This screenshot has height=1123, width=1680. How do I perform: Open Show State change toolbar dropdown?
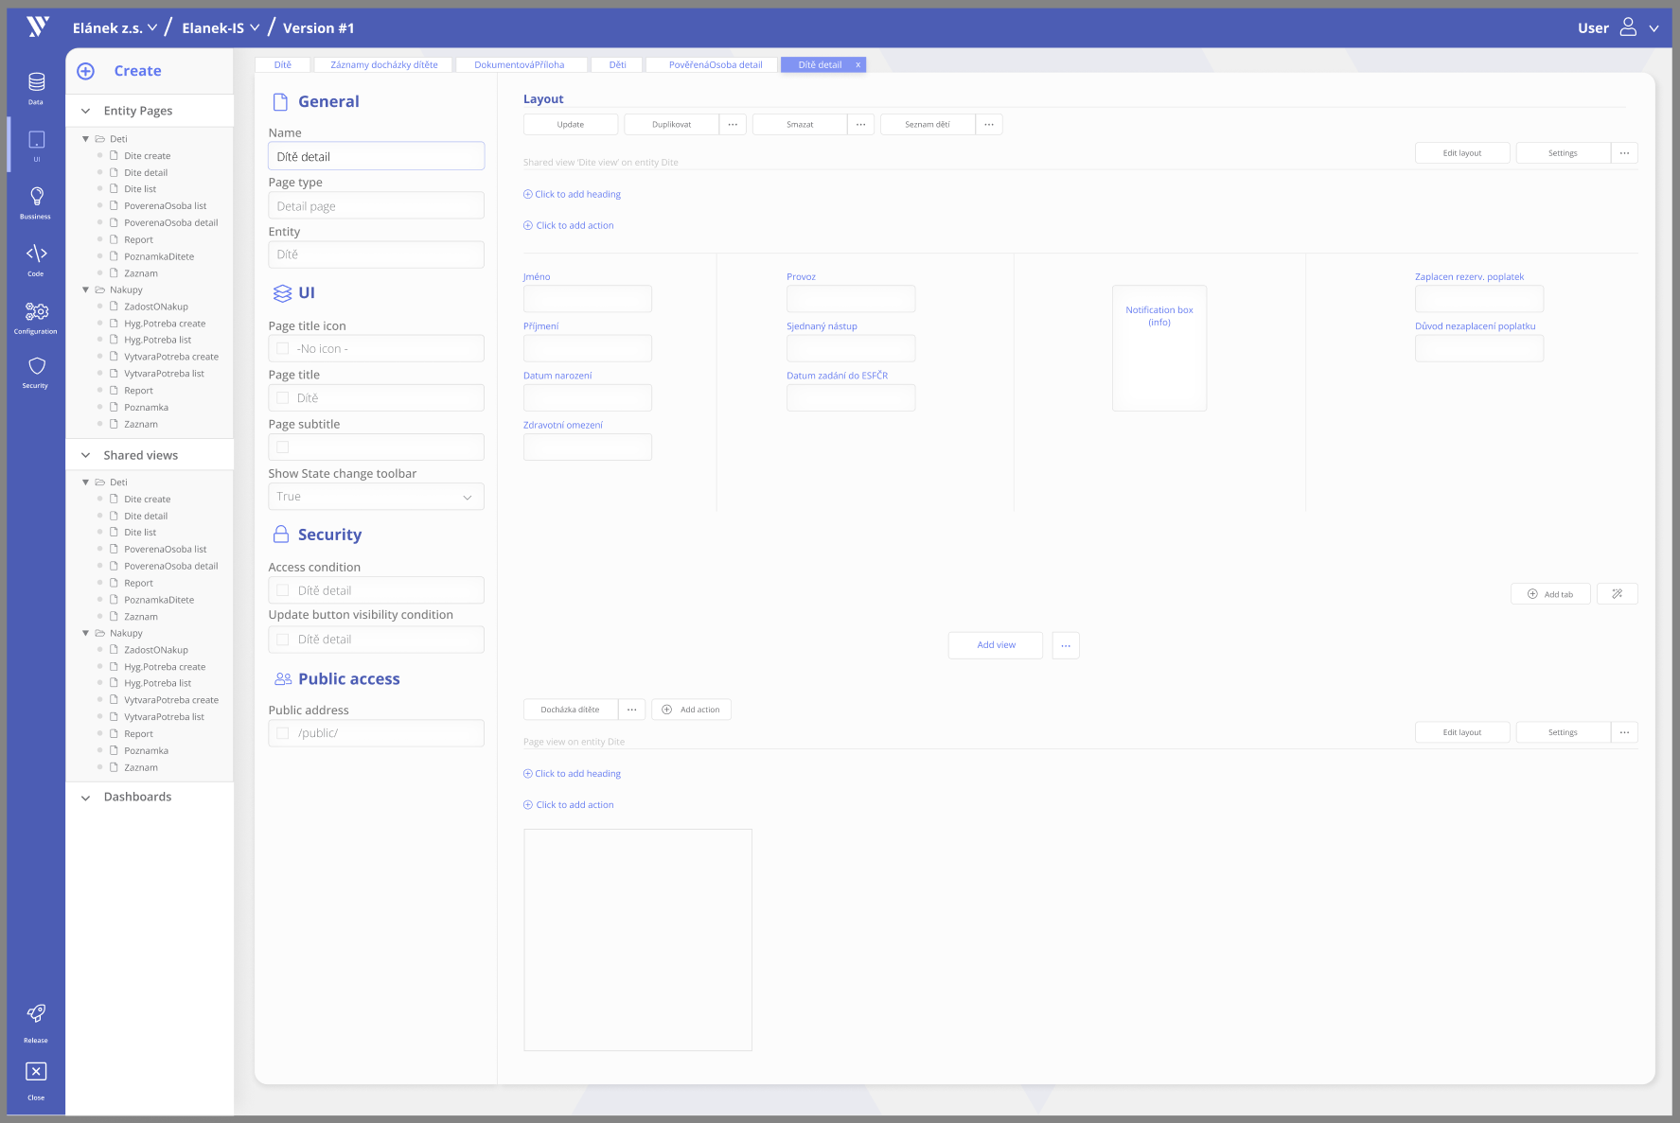coord(376,497)
